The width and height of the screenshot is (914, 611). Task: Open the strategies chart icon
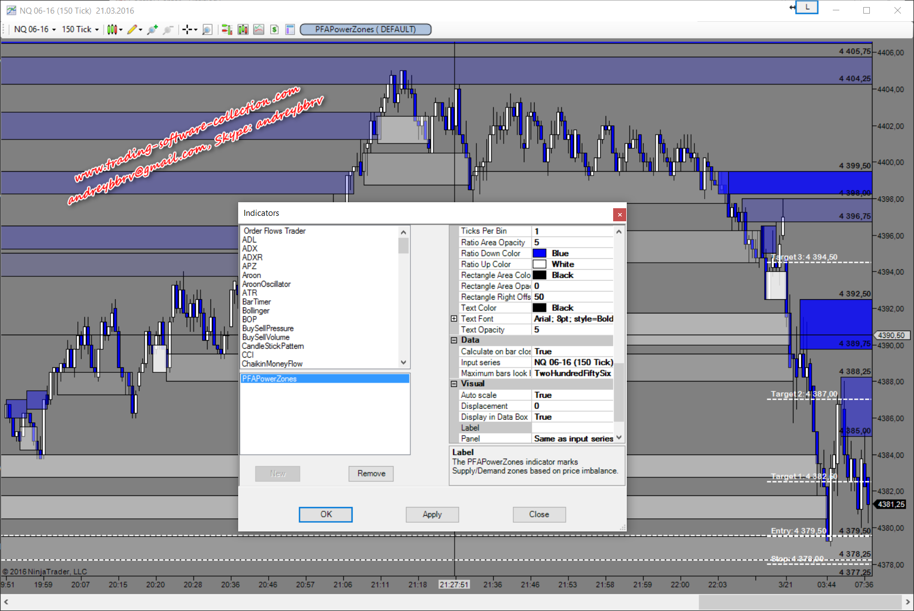[259, 29]
